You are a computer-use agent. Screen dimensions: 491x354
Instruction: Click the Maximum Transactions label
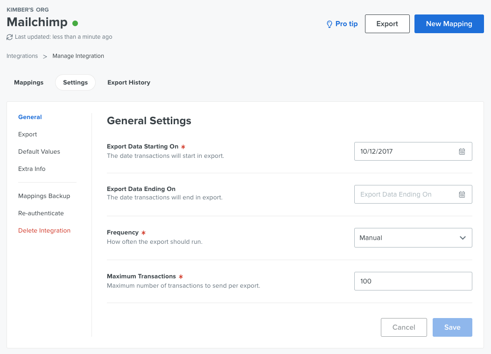[x=141, y=276]
